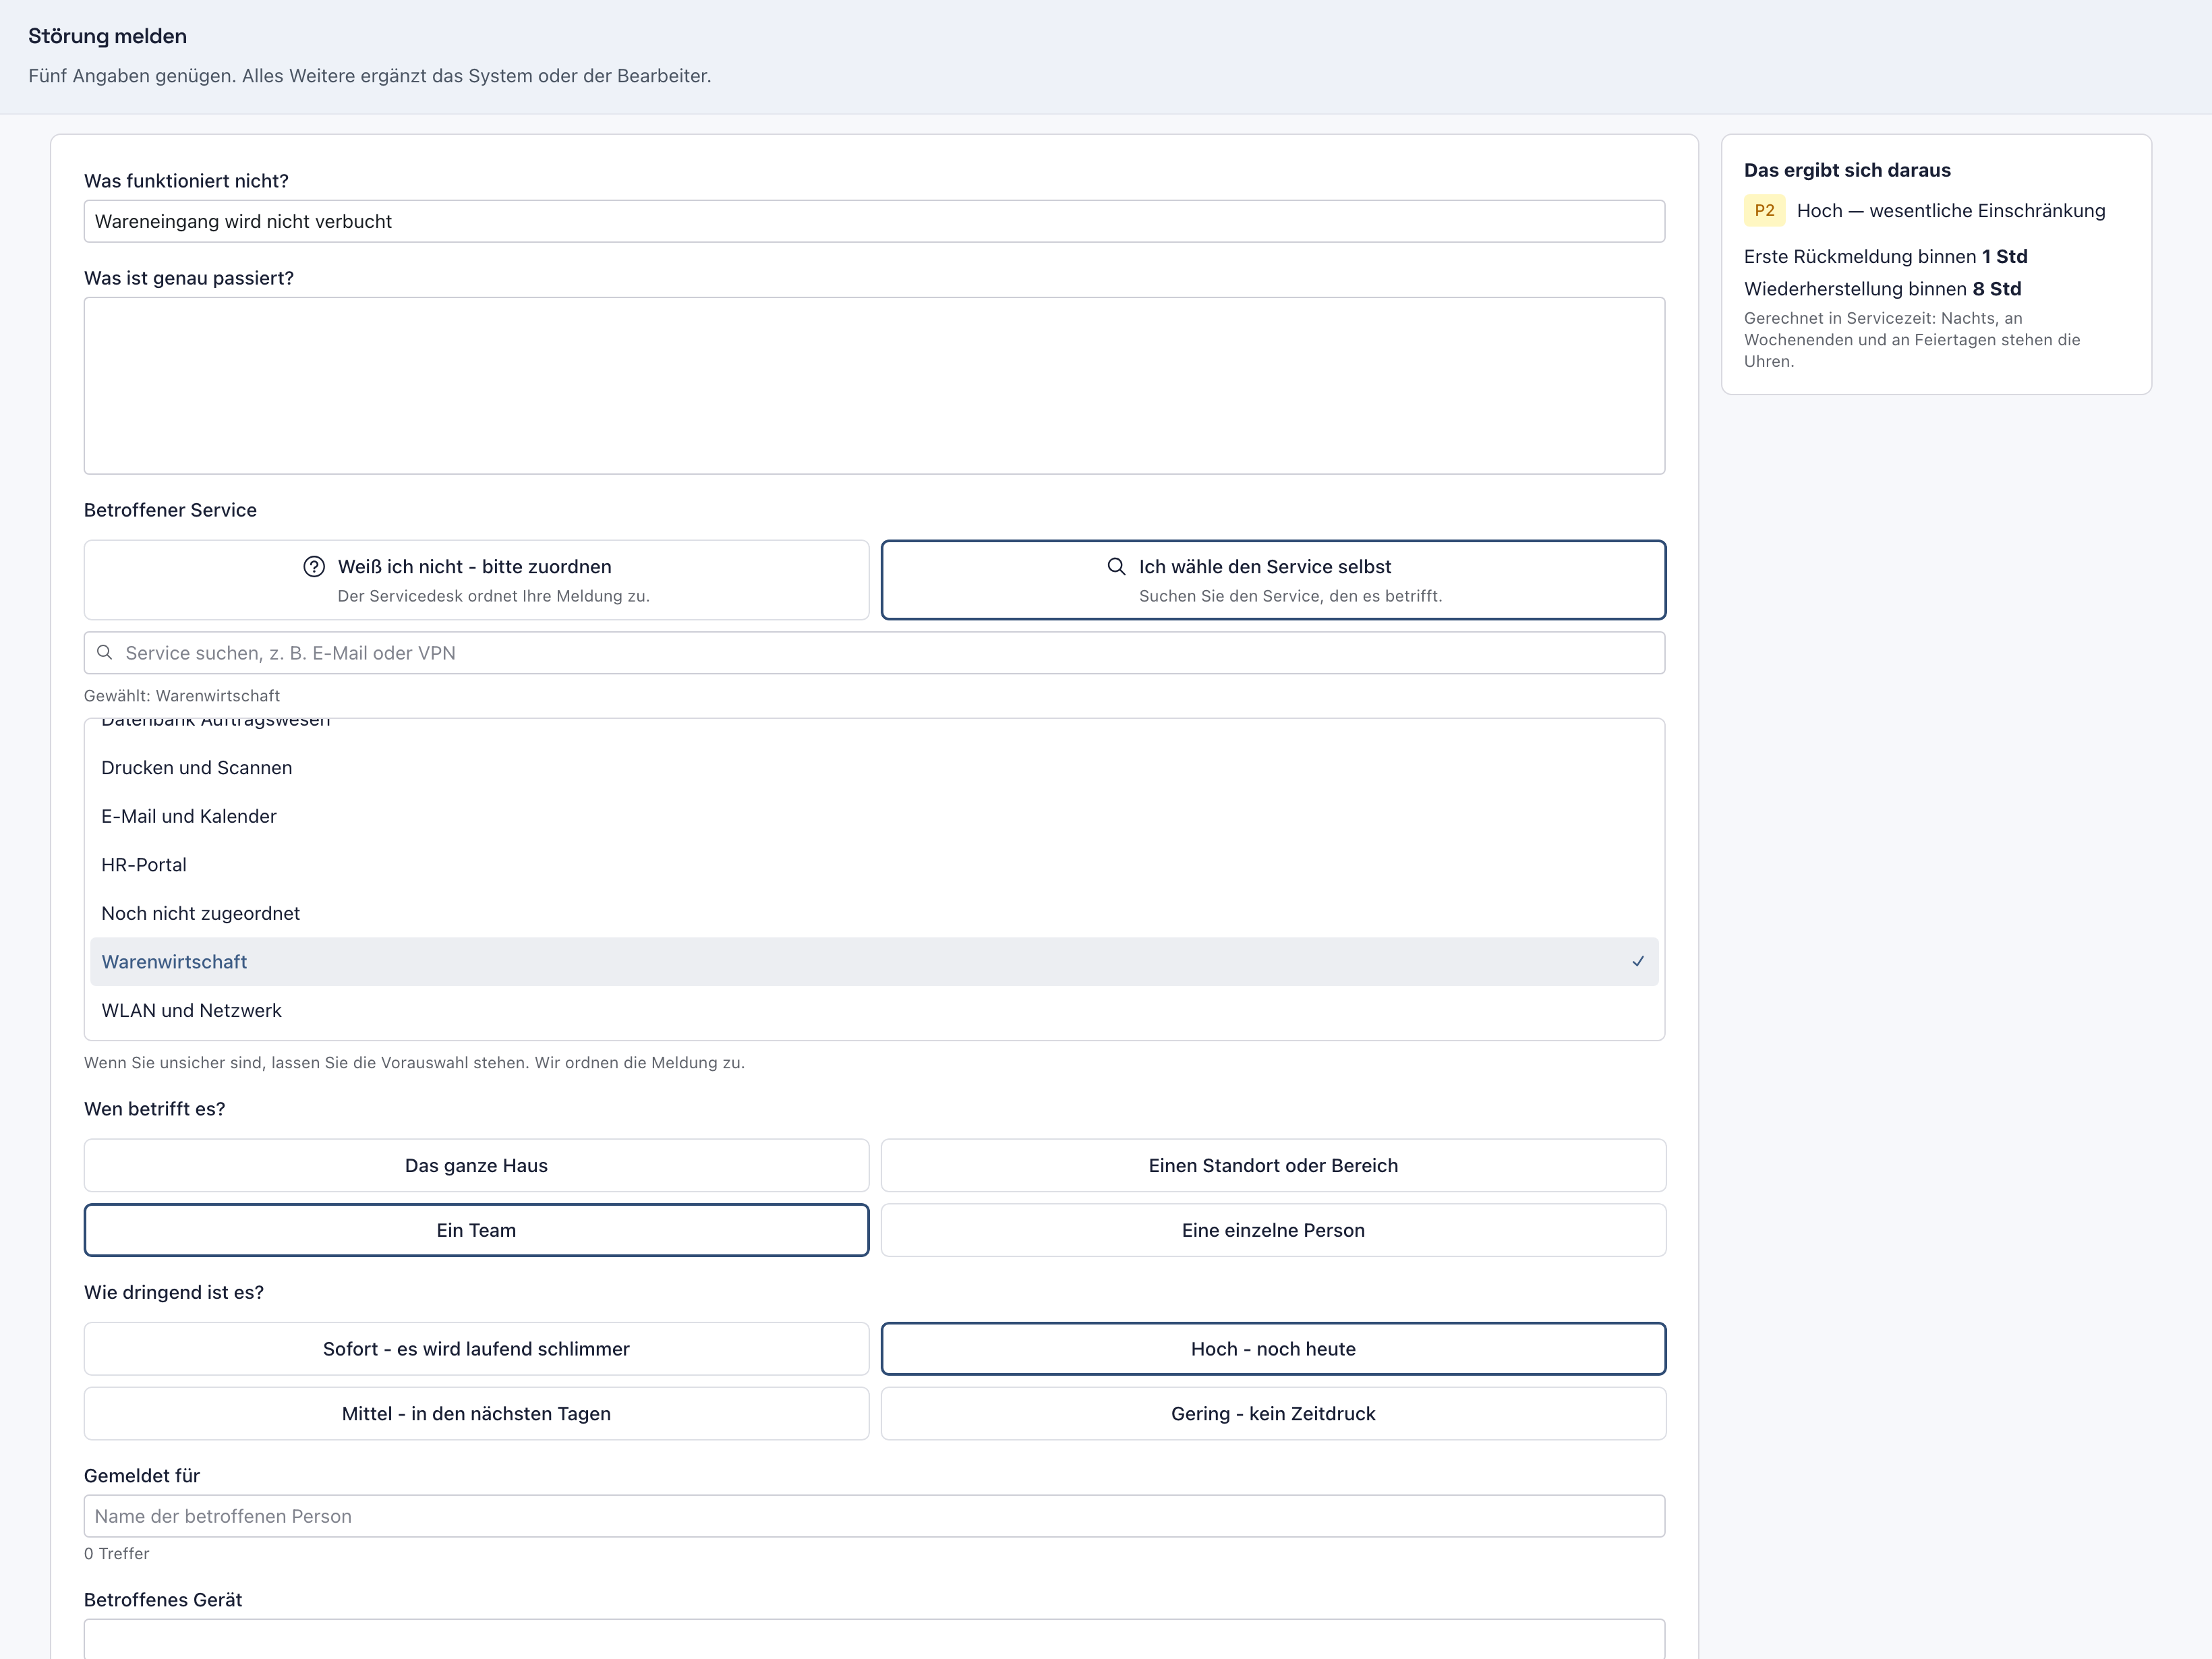Click the 'Wenn Sie unsicher sind' hint text
This screenshot has width=2212, height=1659.
coord(414,1063)
